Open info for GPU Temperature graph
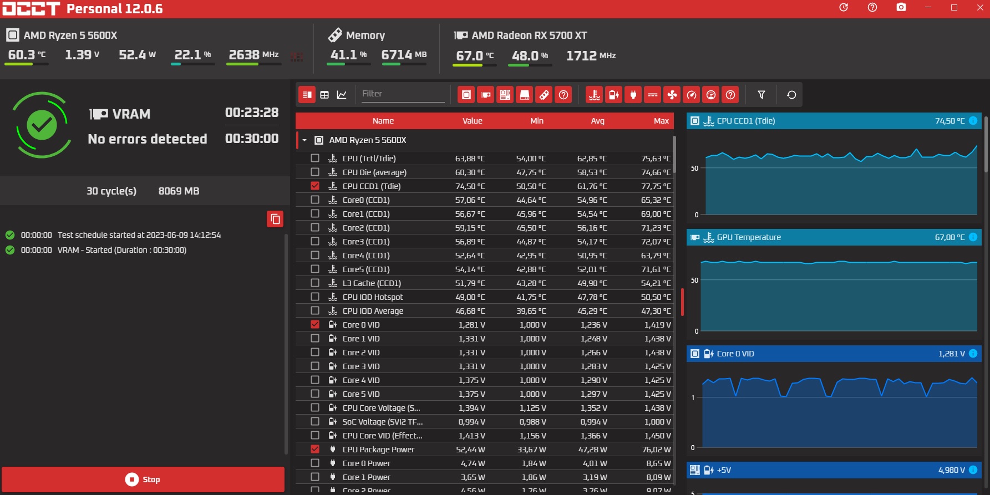The image size is (990, 495). pyautogui.click(x=973, y=237)
